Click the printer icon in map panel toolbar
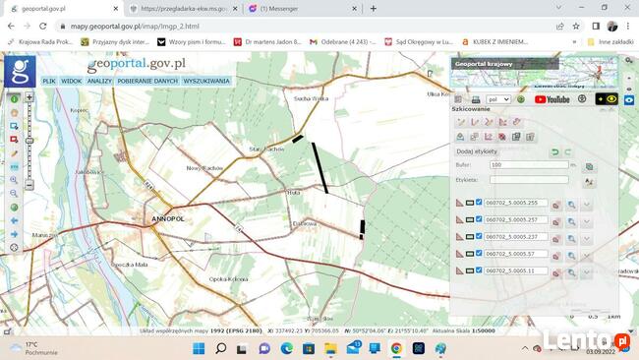Screen dimensions: 639x360 (x=476, y=99)
